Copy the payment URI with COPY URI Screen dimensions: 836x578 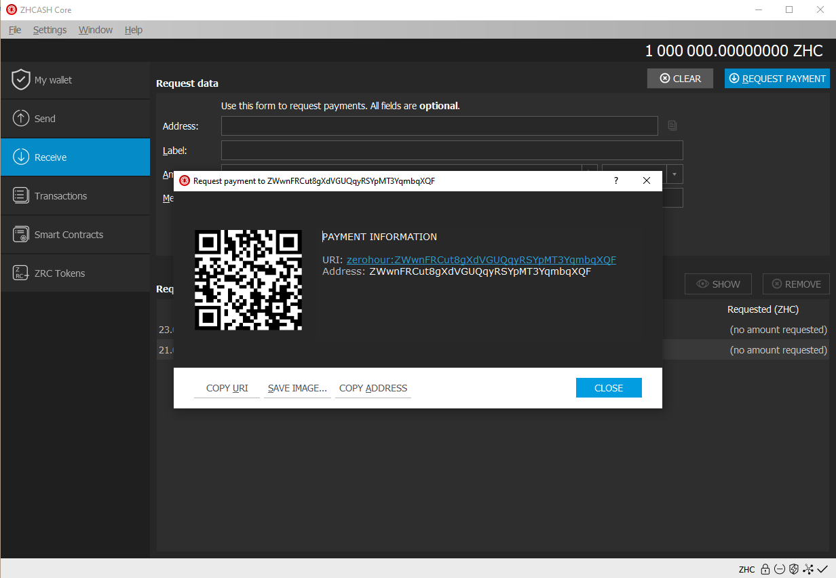pyautogui.click(x=227, y=388)
